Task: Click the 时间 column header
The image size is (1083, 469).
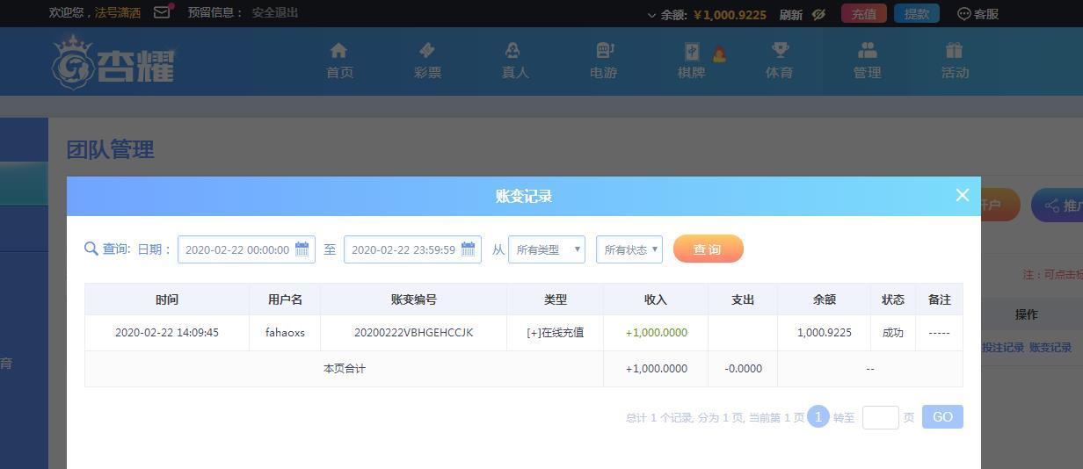Action: 167,299
